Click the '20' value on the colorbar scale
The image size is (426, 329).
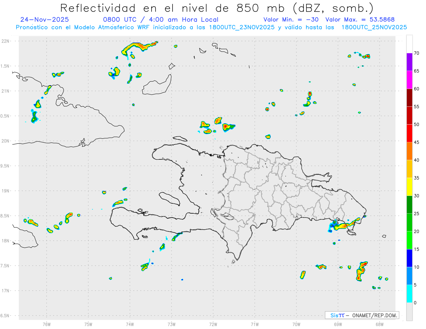click(x=416, y=231)
